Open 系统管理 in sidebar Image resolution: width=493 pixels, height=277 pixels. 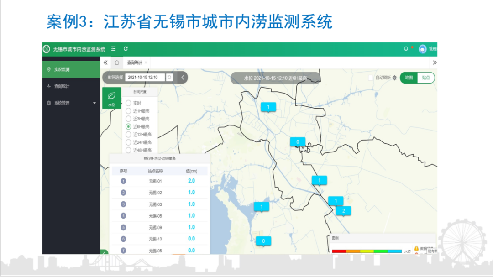click(71, 103)
